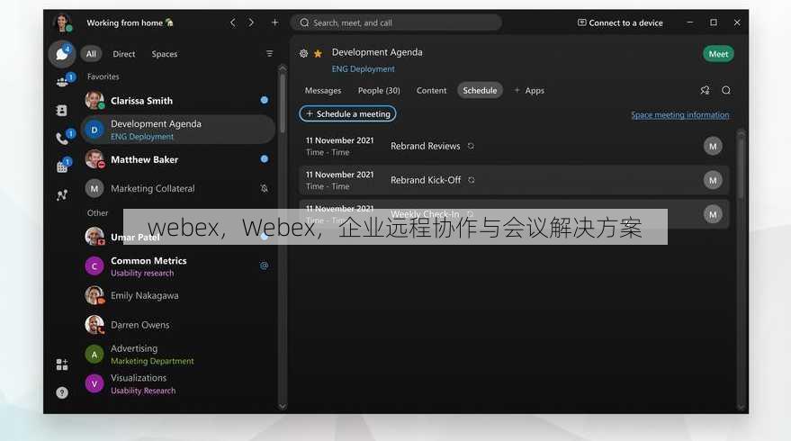Screen dimensions: 791x441
Task: Click M avatar on Rebrand Reviews row
Action: click(713, 147)
